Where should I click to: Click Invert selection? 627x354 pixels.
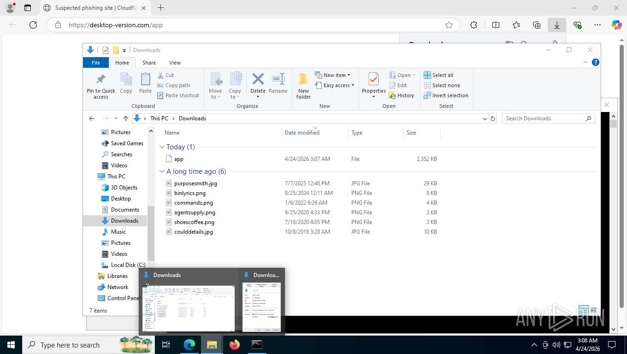[x=446, y=95]
